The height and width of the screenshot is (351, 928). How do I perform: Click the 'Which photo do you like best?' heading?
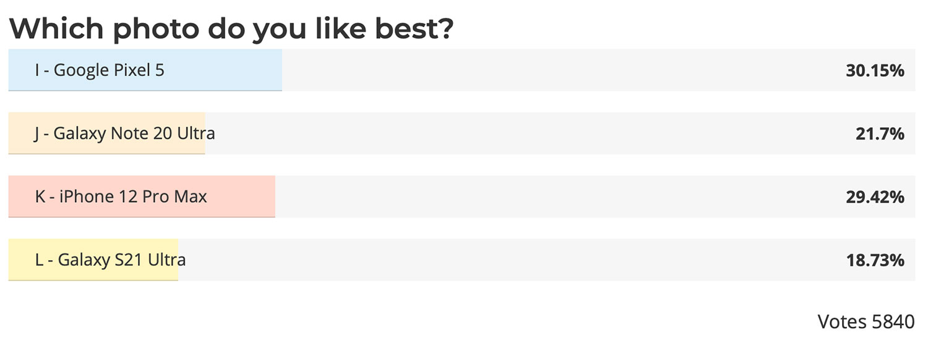(x=231, y=28)
